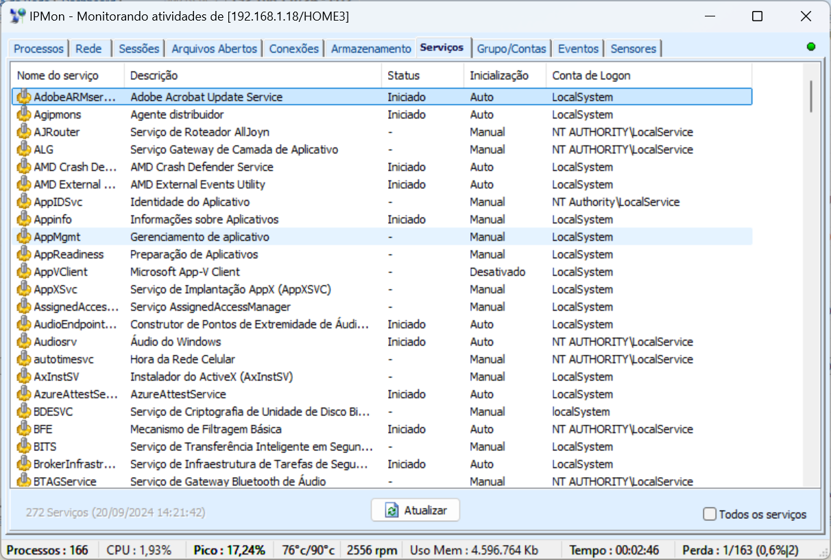The width and height of the screenshot is (831, 560).
Task: Select the Serviços tab
Action: click(x=442, y=47)
